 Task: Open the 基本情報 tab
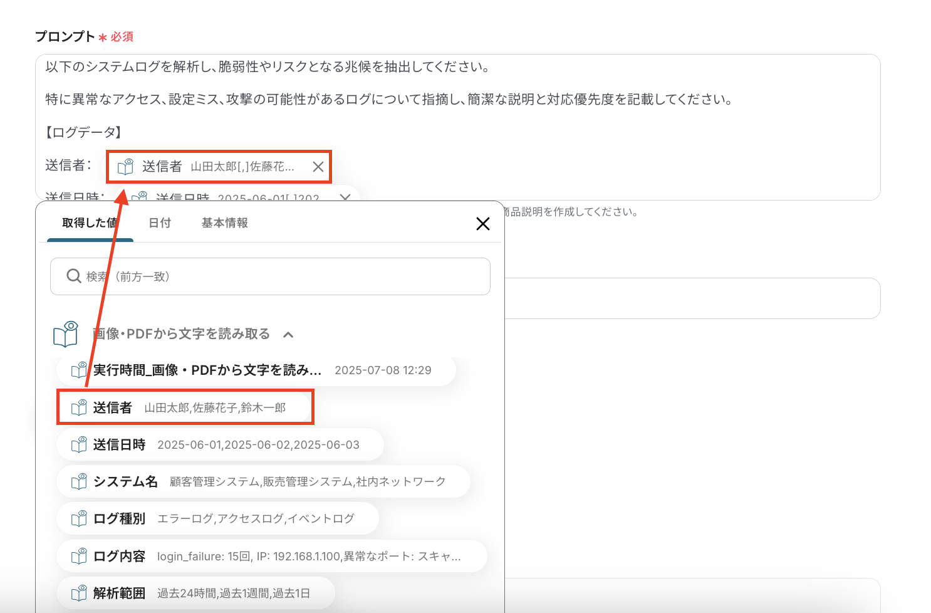[x=224, y=223]
